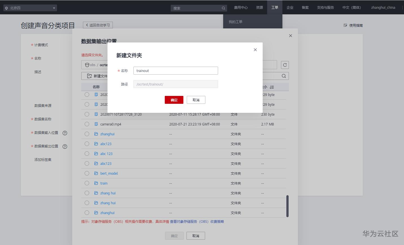Select the radio for abc123 directly above abc 123
The width and height of the screenshot is (404, 245).
pyautogui.click(x=87, y=144)
